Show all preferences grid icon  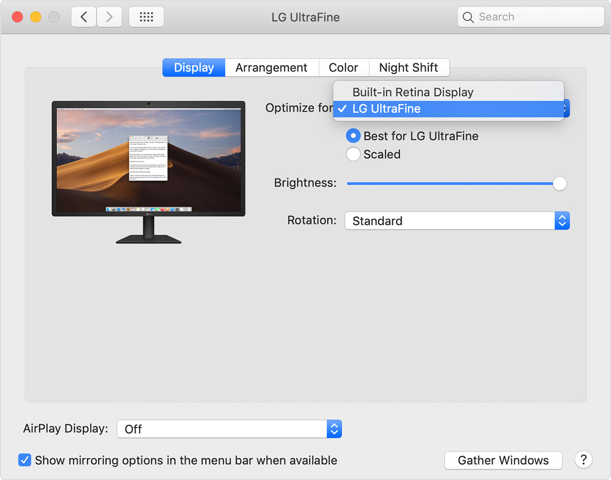(x=146, y=17)
